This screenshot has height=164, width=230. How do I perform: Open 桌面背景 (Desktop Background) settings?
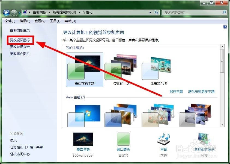point(83,139)
